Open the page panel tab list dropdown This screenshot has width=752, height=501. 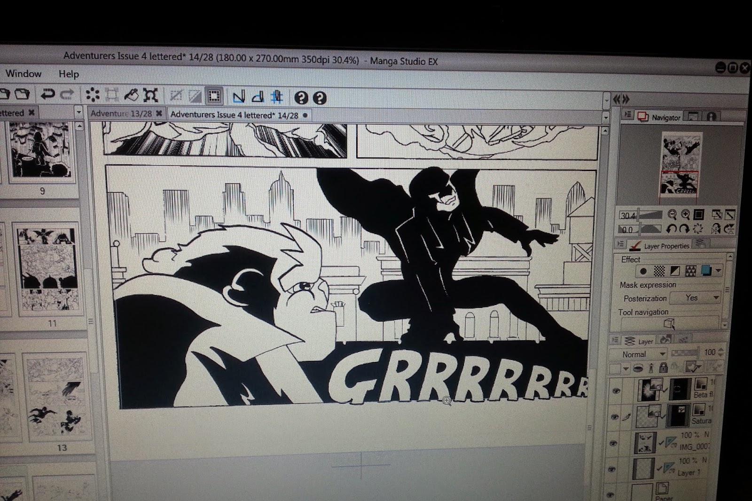[78, 112]
